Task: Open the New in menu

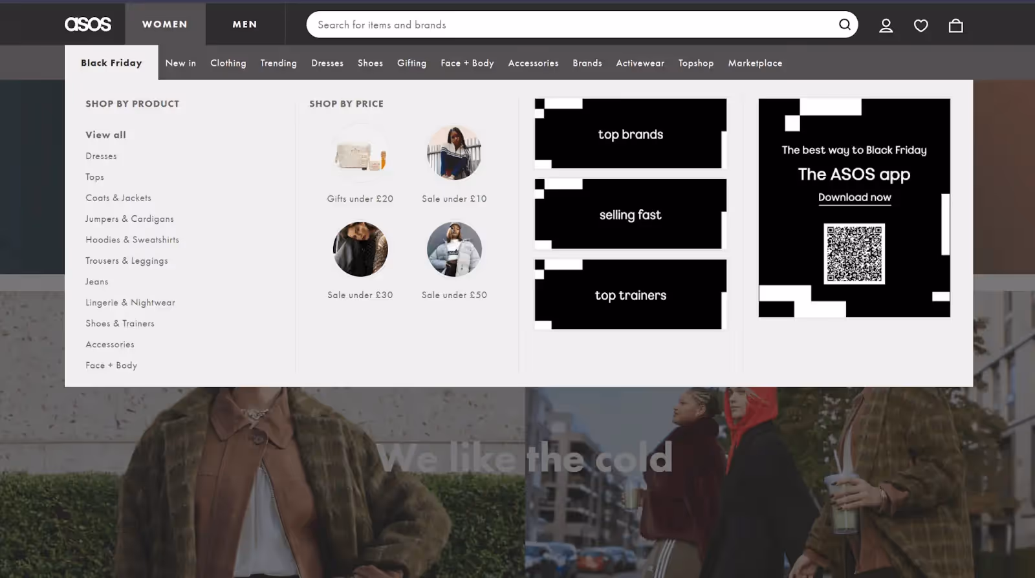Action: 180,63
